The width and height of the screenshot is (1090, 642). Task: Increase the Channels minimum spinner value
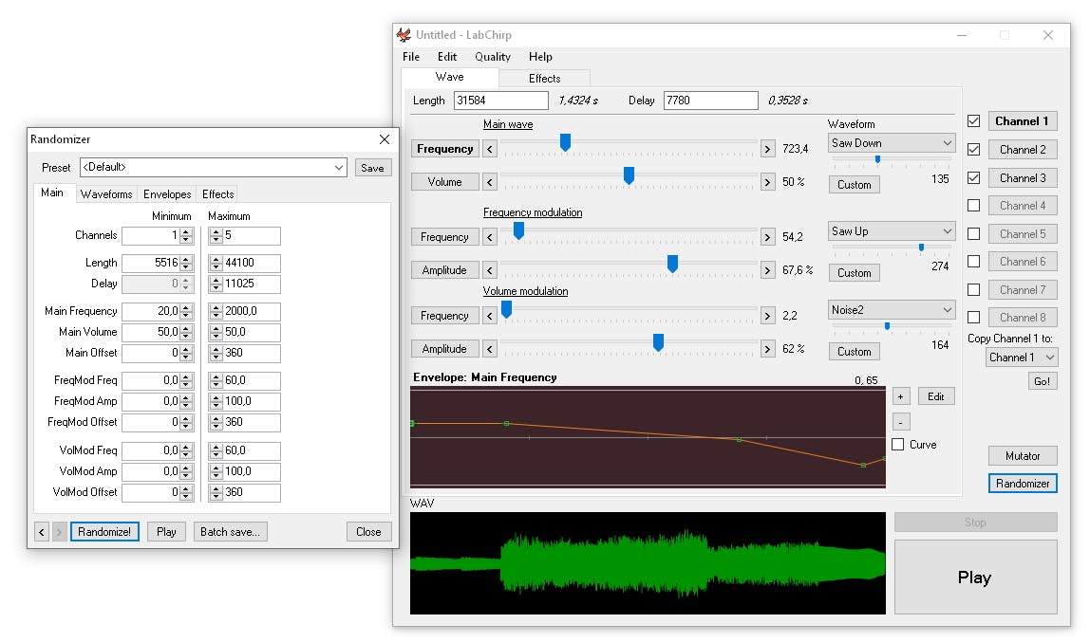coord(186,232)
